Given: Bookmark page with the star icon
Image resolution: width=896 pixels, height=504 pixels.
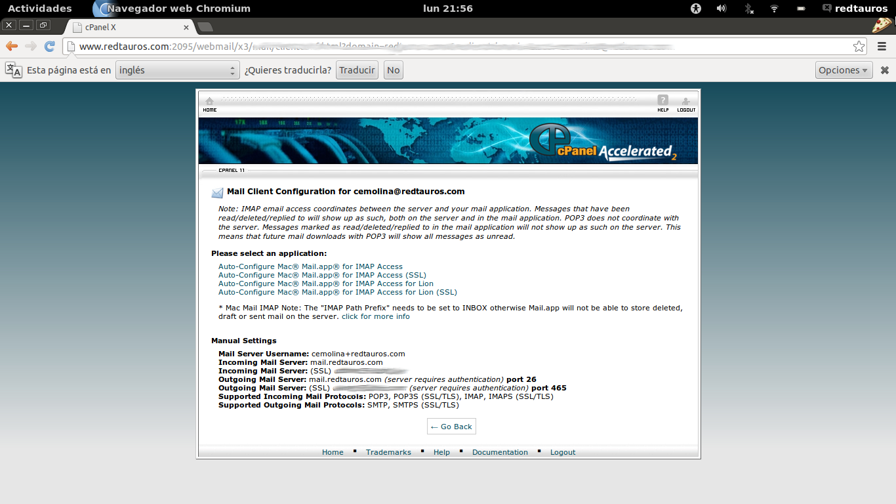Looking at the screenshot, I should click(859, 47).
